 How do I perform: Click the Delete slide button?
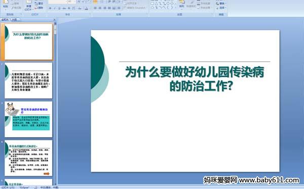(39, 8)
